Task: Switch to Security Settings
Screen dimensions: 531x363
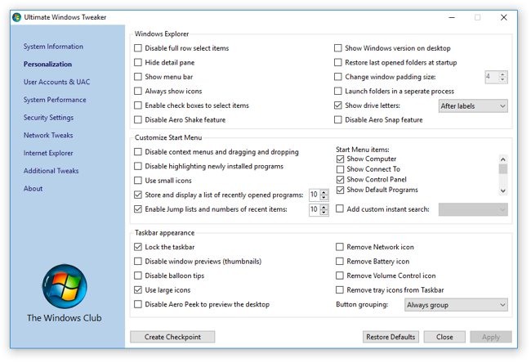Action: click(x=48, y=118)
